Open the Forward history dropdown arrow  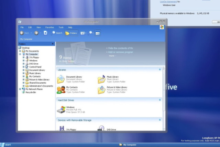pyautogui.click(x=41, y=33)
